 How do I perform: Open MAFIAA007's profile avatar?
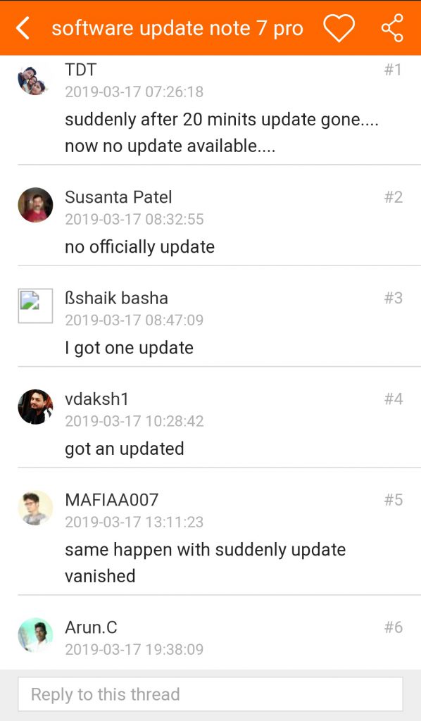click(x=35, y=508)
